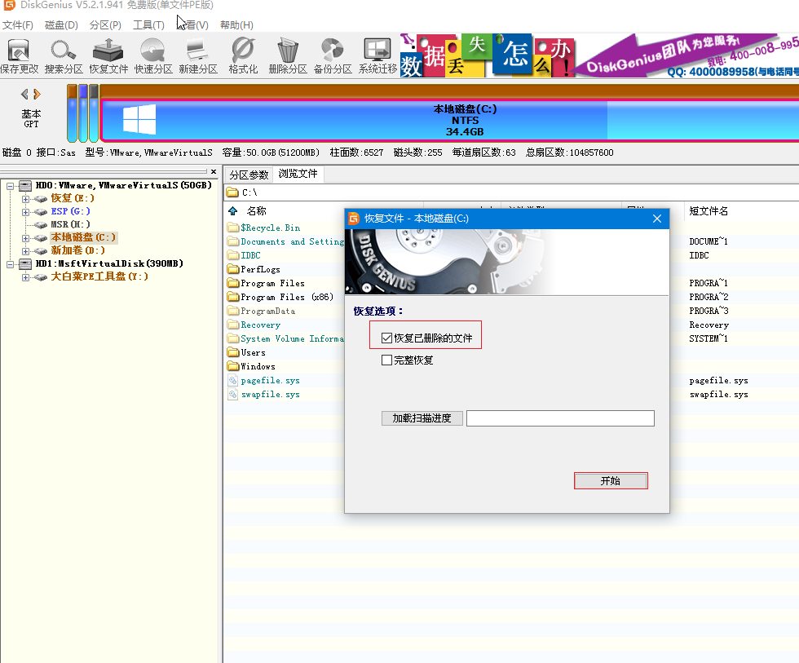This screenshot has width=799, height=663.
Task: Click the DiskGenius data-loss advertisement banner
Action: 599,55
